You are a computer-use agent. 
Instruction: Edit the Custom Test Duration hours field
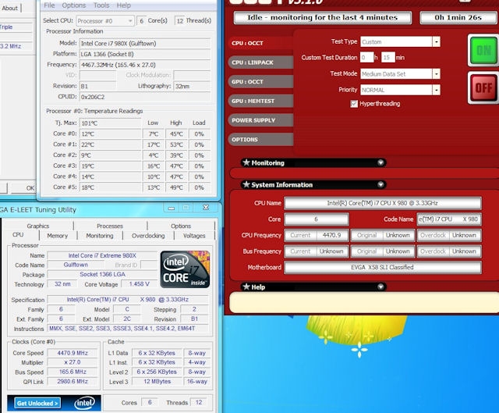pos(366,58)
